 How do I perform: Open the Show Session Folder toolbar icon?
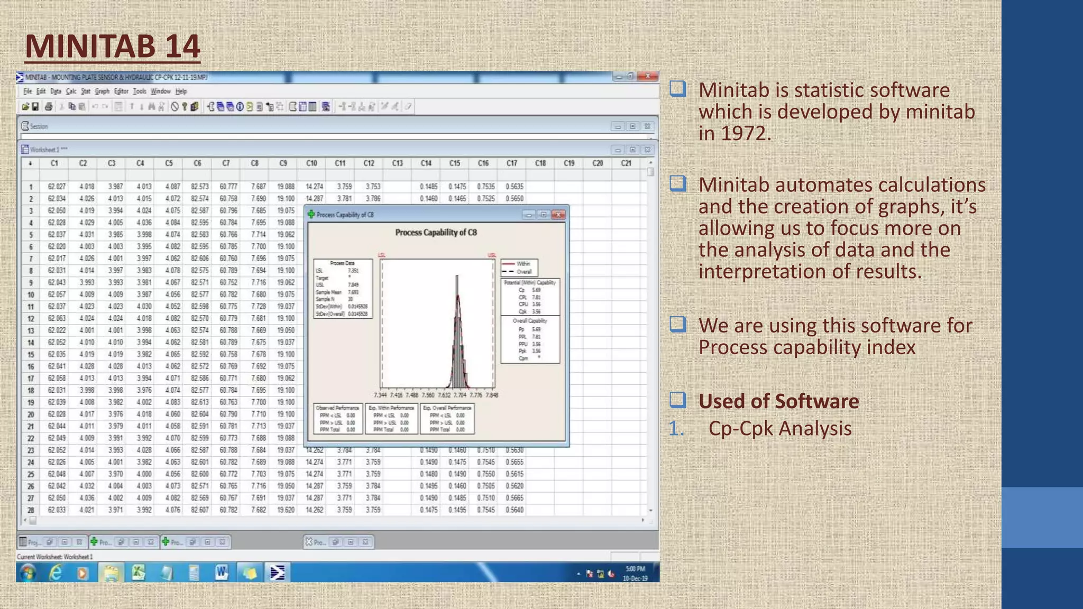211,107
